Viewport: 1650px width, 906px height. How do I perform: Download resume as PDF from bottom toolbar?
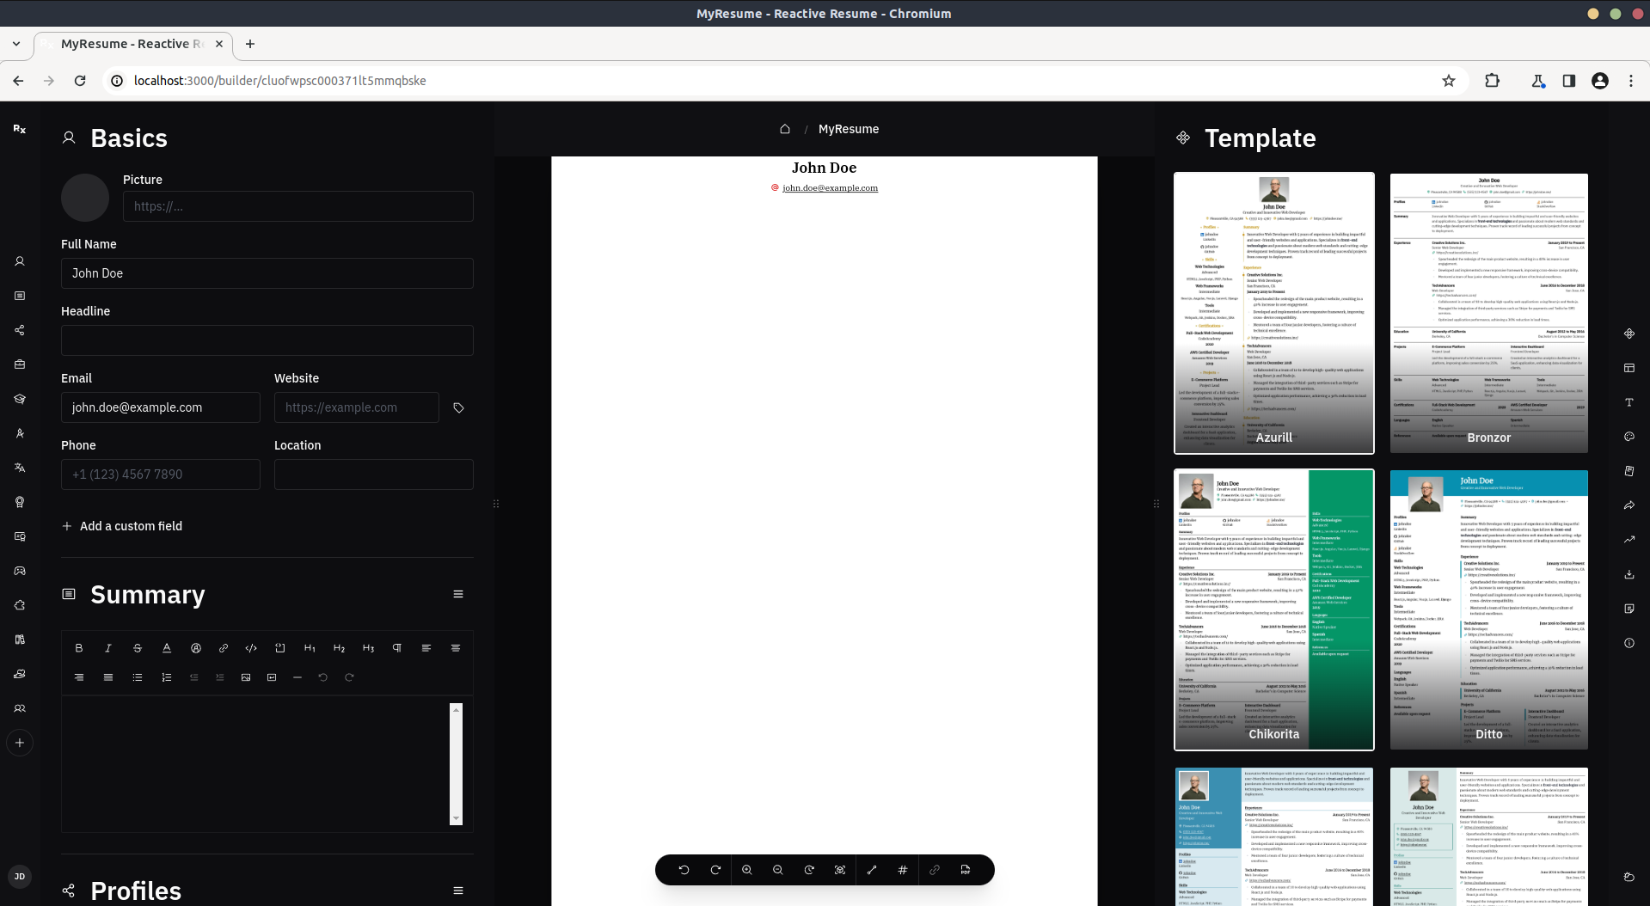(x=966, y=870)
